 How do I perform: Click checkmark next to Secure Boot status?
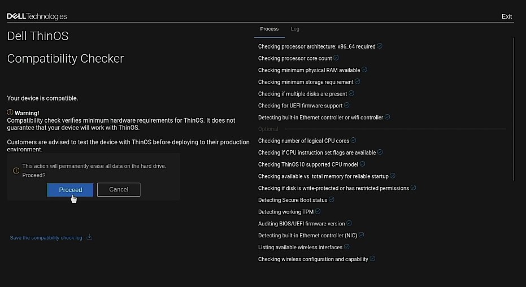click(332, 200)
